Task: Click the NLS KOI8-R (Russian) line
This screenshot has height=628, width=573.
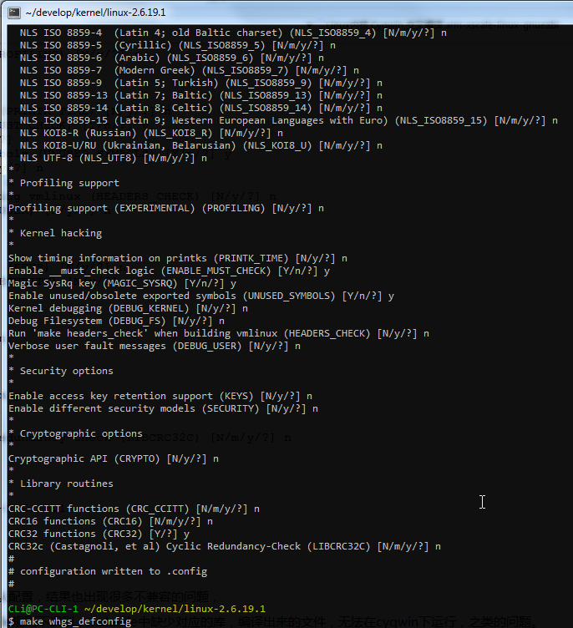Action: [151, 133]
